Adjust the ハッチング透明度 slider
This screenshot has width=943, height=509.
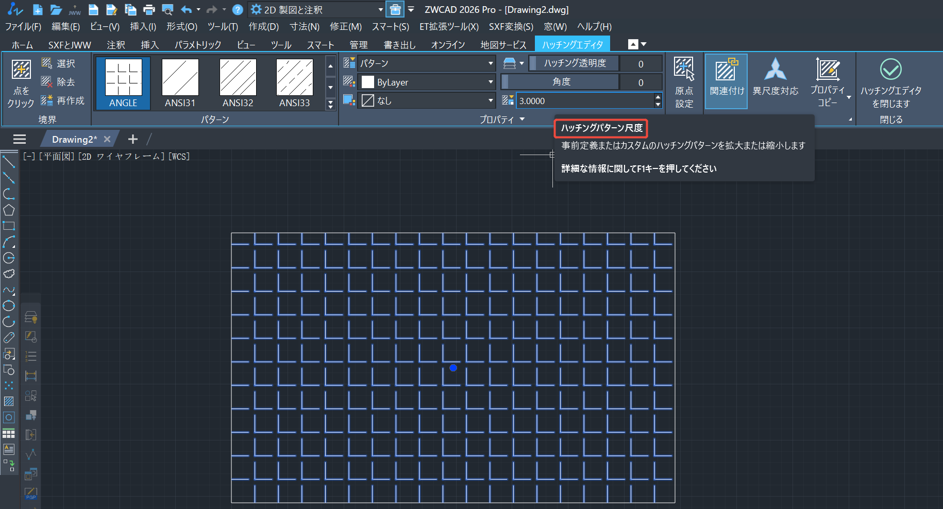pyautogui.click(x=575, y=63)
